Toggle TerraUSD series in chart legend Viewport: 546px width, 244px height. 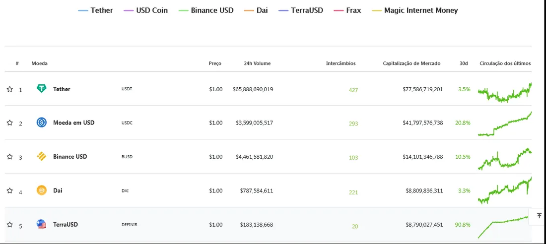click(x=301, y=10)
